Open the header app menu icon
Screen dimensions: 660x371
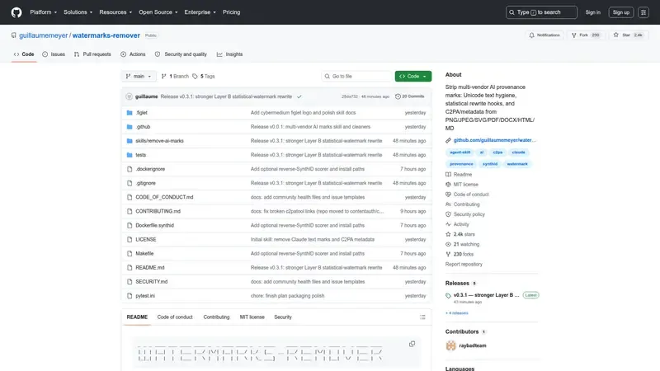click(x=643, y=12)
